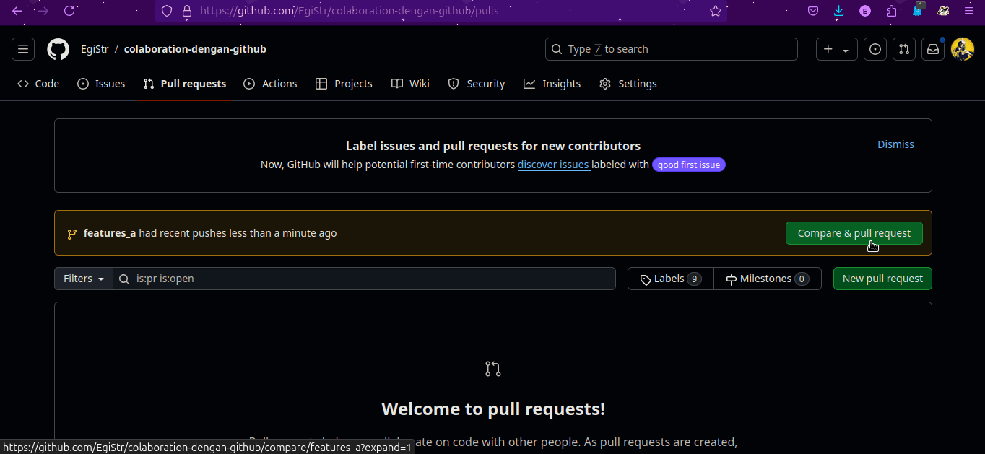The width and height of the screenshot is (985, 454).
Task: Dismiss the new contributors banner
Action: pyautogui.click(x=895, y=144)
